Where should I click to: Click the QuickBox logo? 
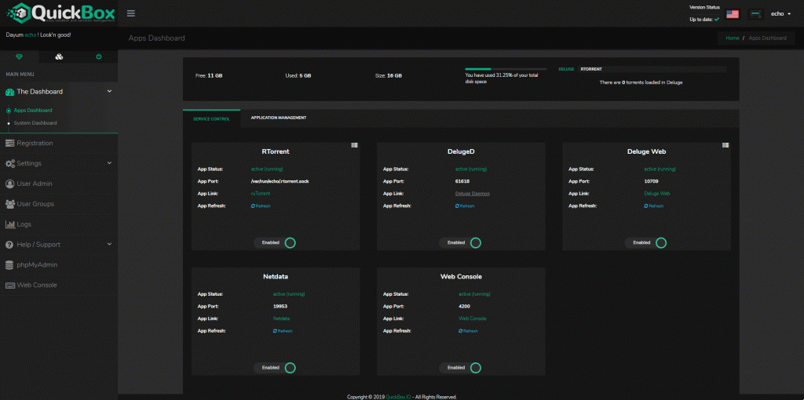pyautogui.click(x=60, y=13)
